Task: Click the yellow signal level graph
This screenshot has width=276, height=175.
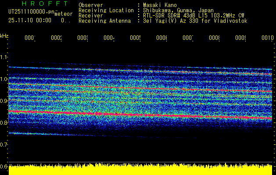Action: [x=140, y=169]
